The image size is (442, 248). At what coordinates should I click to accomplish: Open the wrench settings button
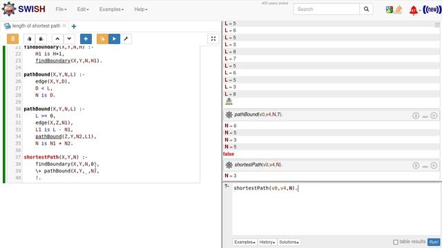(126, 39)
